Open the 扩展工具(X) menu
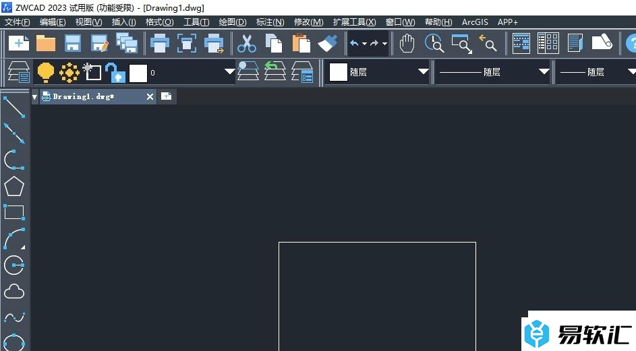Viewport: 636px width, 351px height. point(355,22)
